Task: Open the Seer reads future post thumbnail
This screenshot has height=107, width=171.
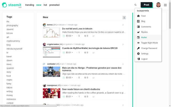Action: point(52,93)
